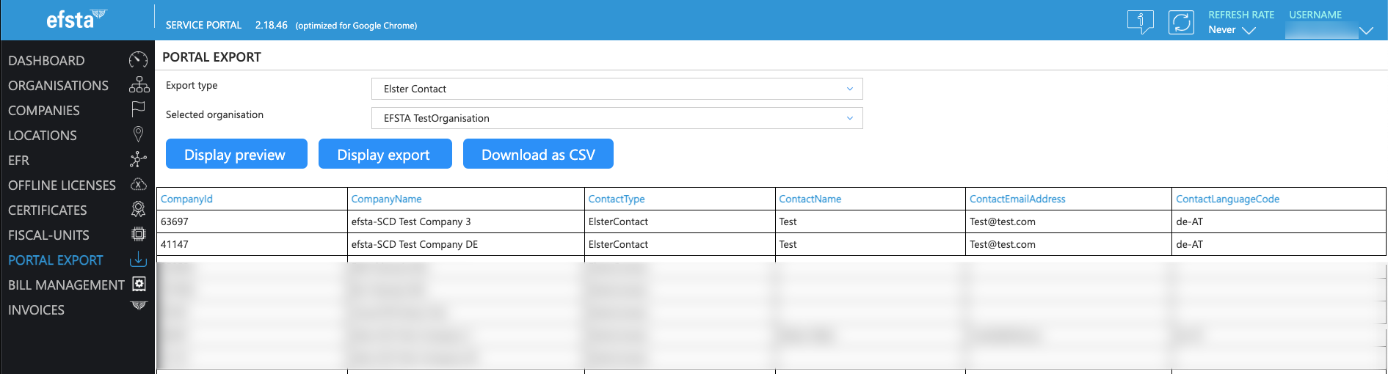
Task: Click Download as CSV button
Action: click(x=538, y=154)
